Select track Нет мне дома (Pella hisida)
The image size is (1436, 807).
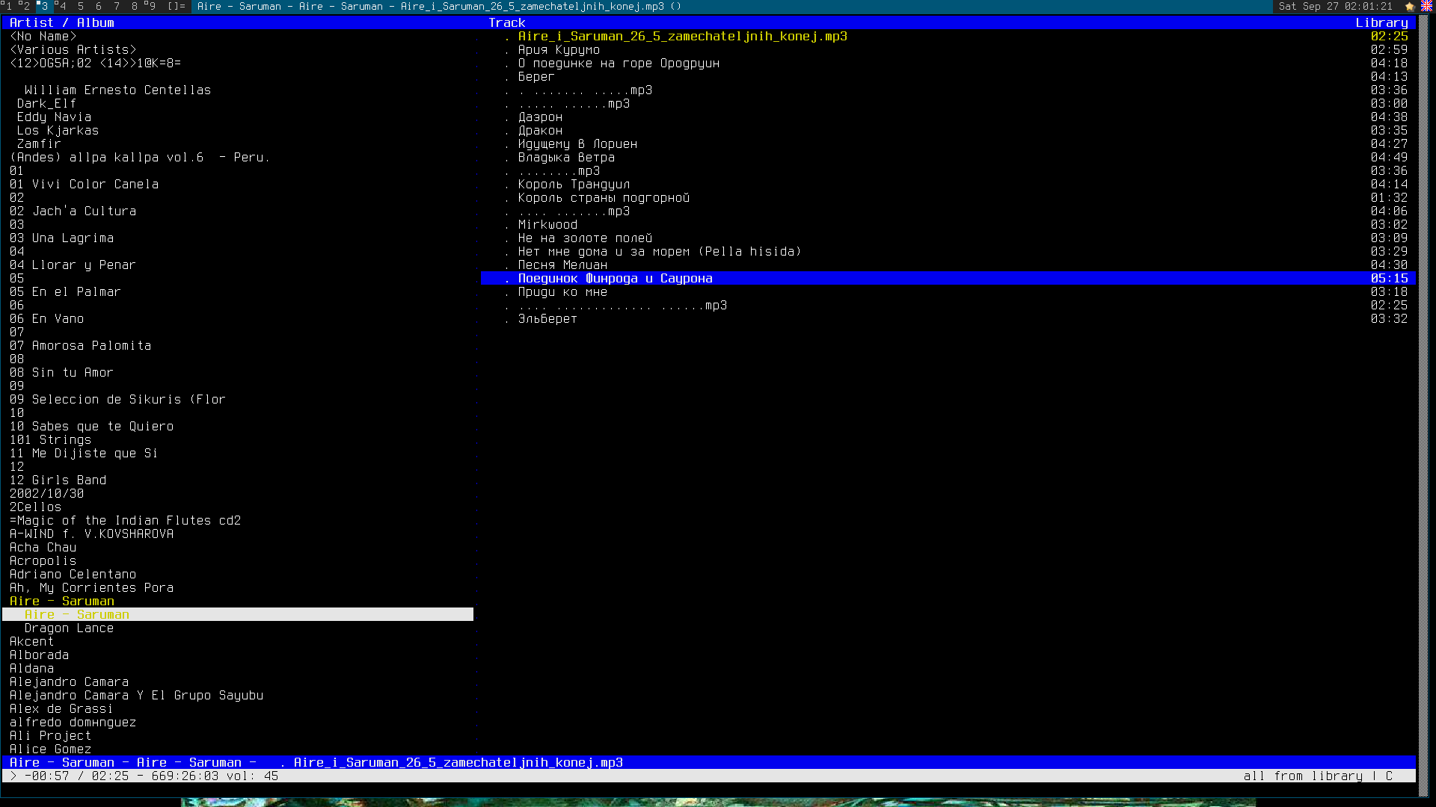[660, 252]
